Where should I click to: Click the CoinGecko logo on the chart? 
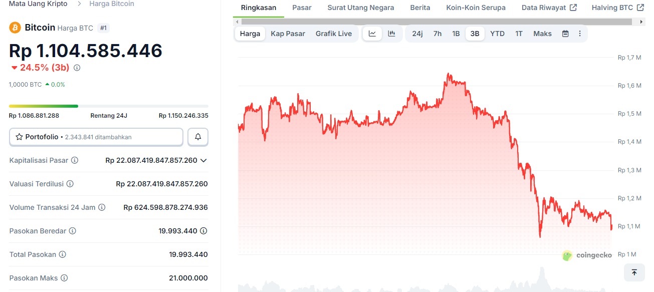point(587,255)
